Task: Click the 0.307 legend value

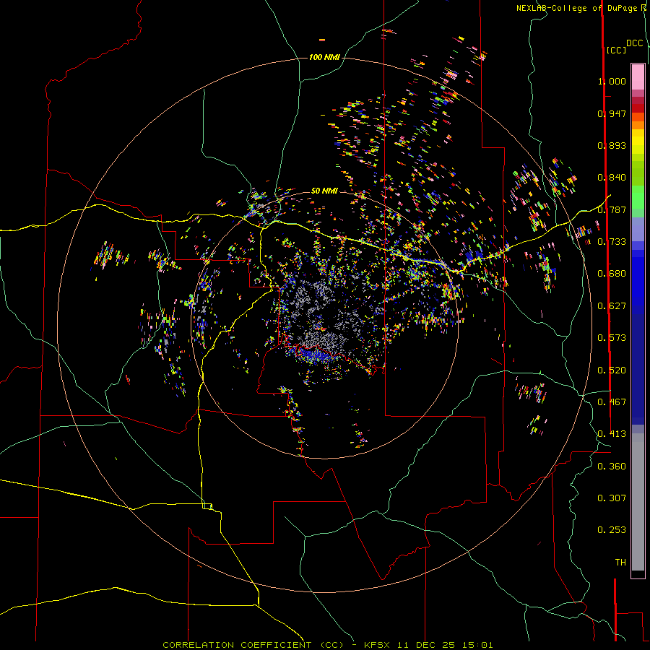Action: 612,498
